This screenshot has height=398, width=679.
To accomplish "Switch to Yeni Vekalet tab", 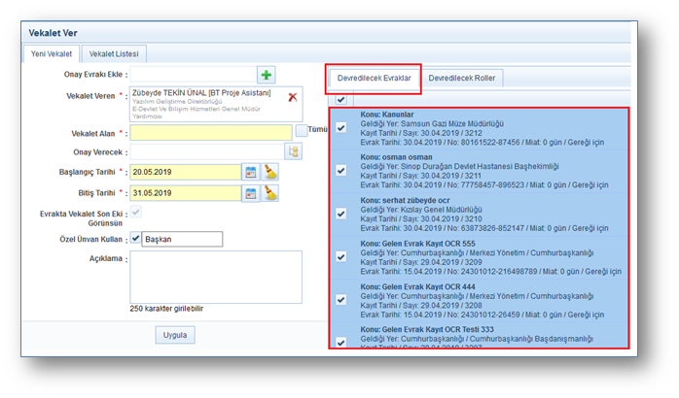I will coord(52,54).
